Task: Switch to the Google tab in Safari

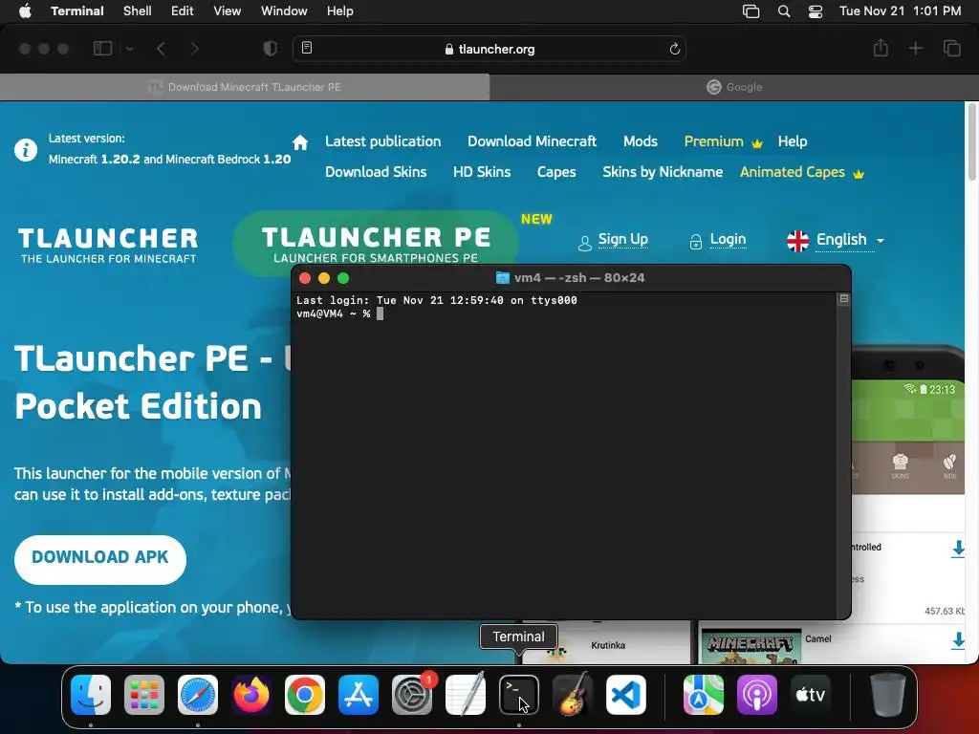Action: coord(734,87)
